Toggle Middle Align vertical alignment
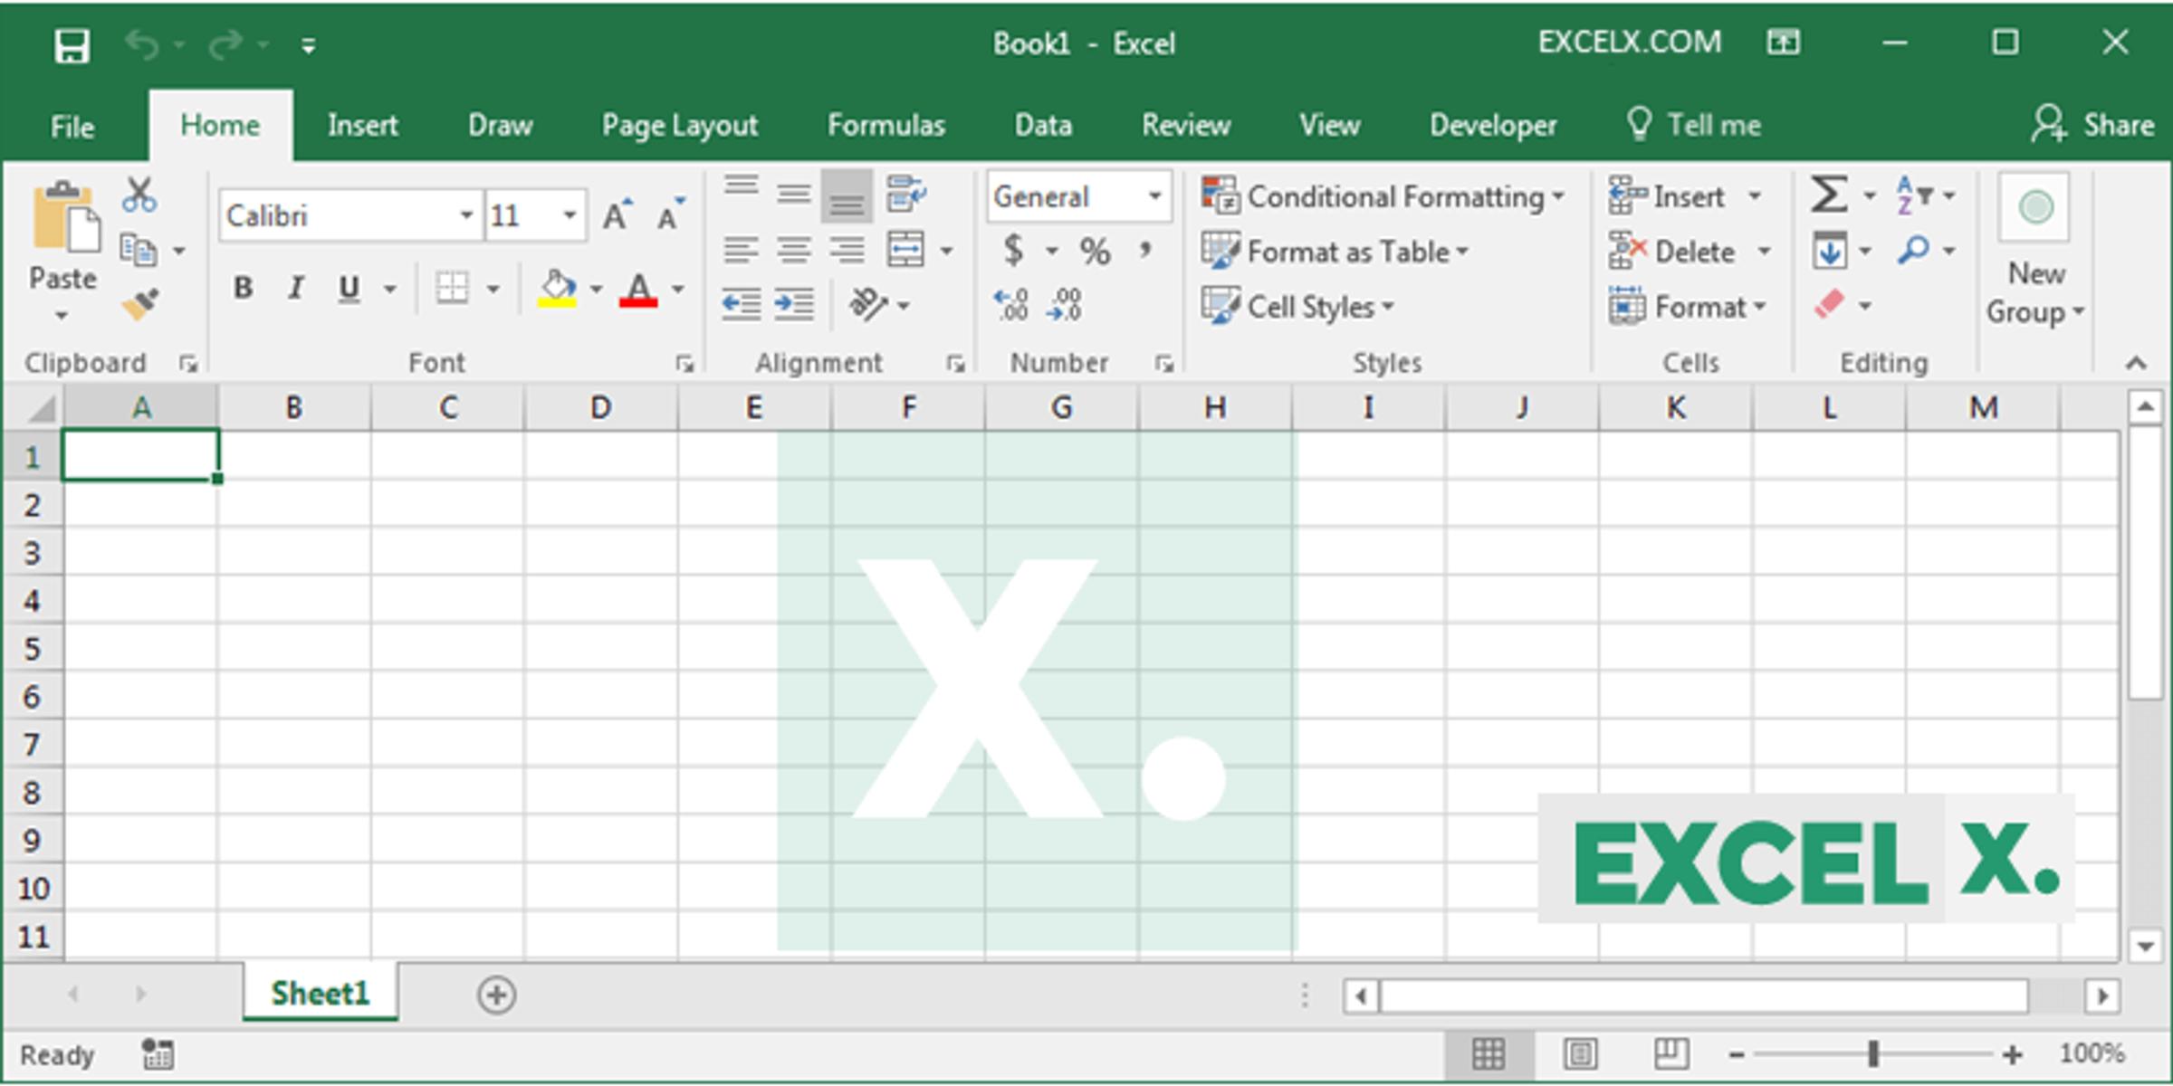 pyautogui.click(x=794, y=194)
